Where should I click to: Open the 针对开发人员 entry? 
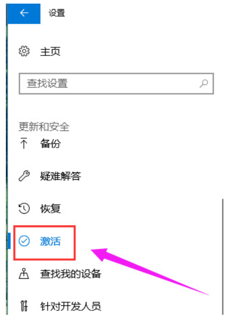pyautogui.click(x=70, y=306)
